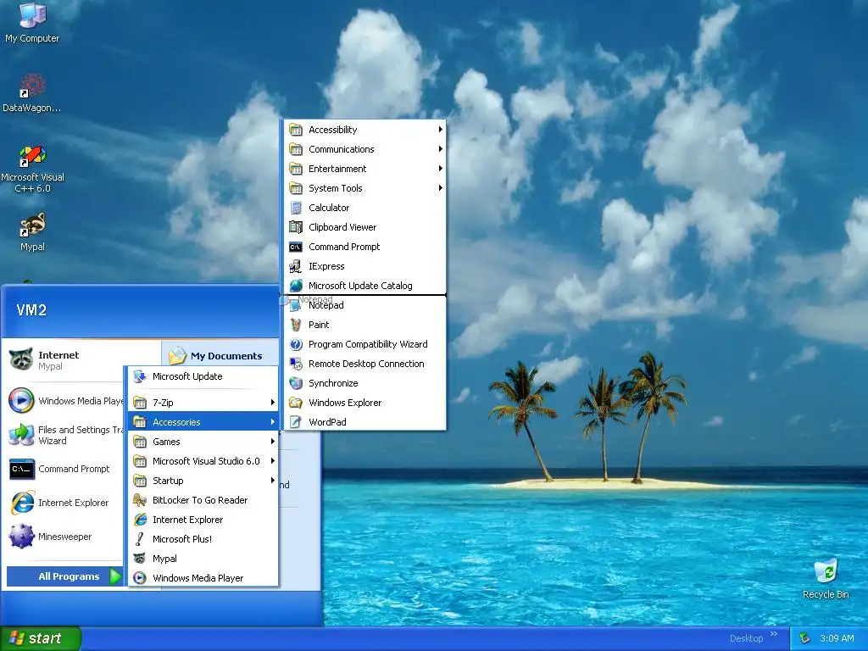Click the pinned Internet Explorer 'e' icon
Image resolution: width=868 pixels, height=651 pixels.
point(21,503)
